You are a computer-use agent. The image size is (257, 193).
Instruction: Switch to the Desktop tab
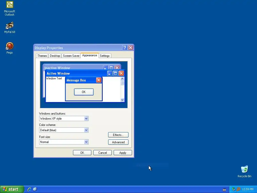pyautogui.click(x=55, y=56)
